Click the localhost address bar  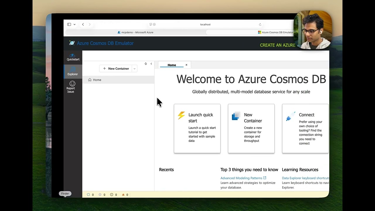tap(205, 24)
